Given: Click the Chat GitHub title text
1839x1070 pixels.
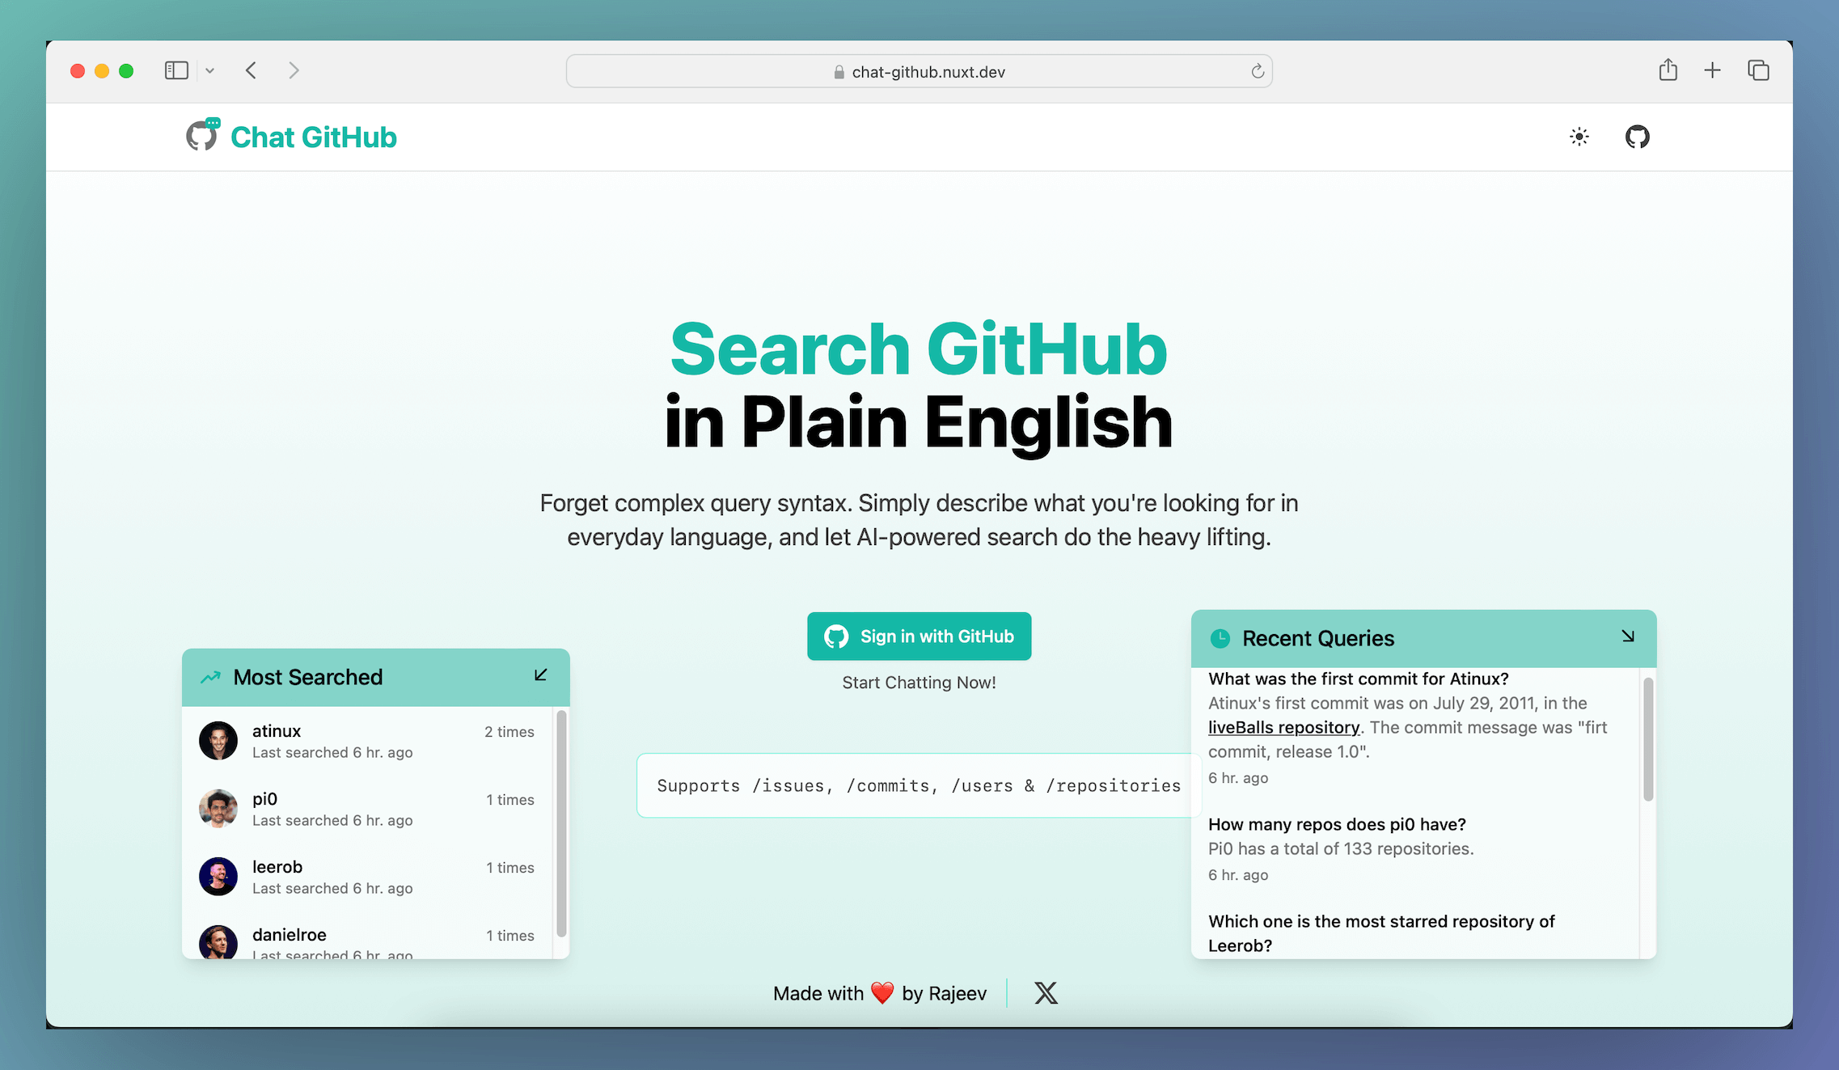Looking at the screenshot, I should [x=314, y=137].
